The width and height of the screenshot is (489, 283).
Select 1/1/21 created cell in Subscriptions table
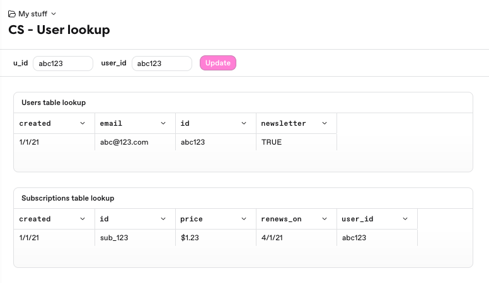coord(54,238)
